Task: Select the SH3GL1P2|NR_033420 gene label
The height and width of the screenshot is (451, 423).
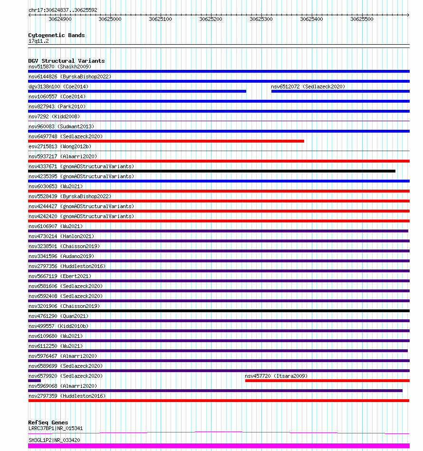Action: (54, 440)
